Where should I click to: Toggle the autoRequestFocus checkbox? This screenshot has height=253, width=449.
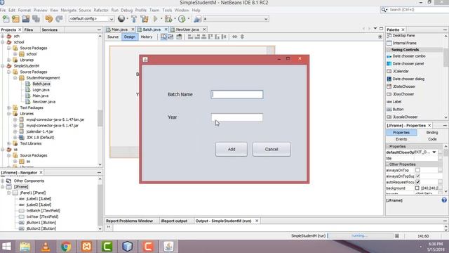point(417,182)
